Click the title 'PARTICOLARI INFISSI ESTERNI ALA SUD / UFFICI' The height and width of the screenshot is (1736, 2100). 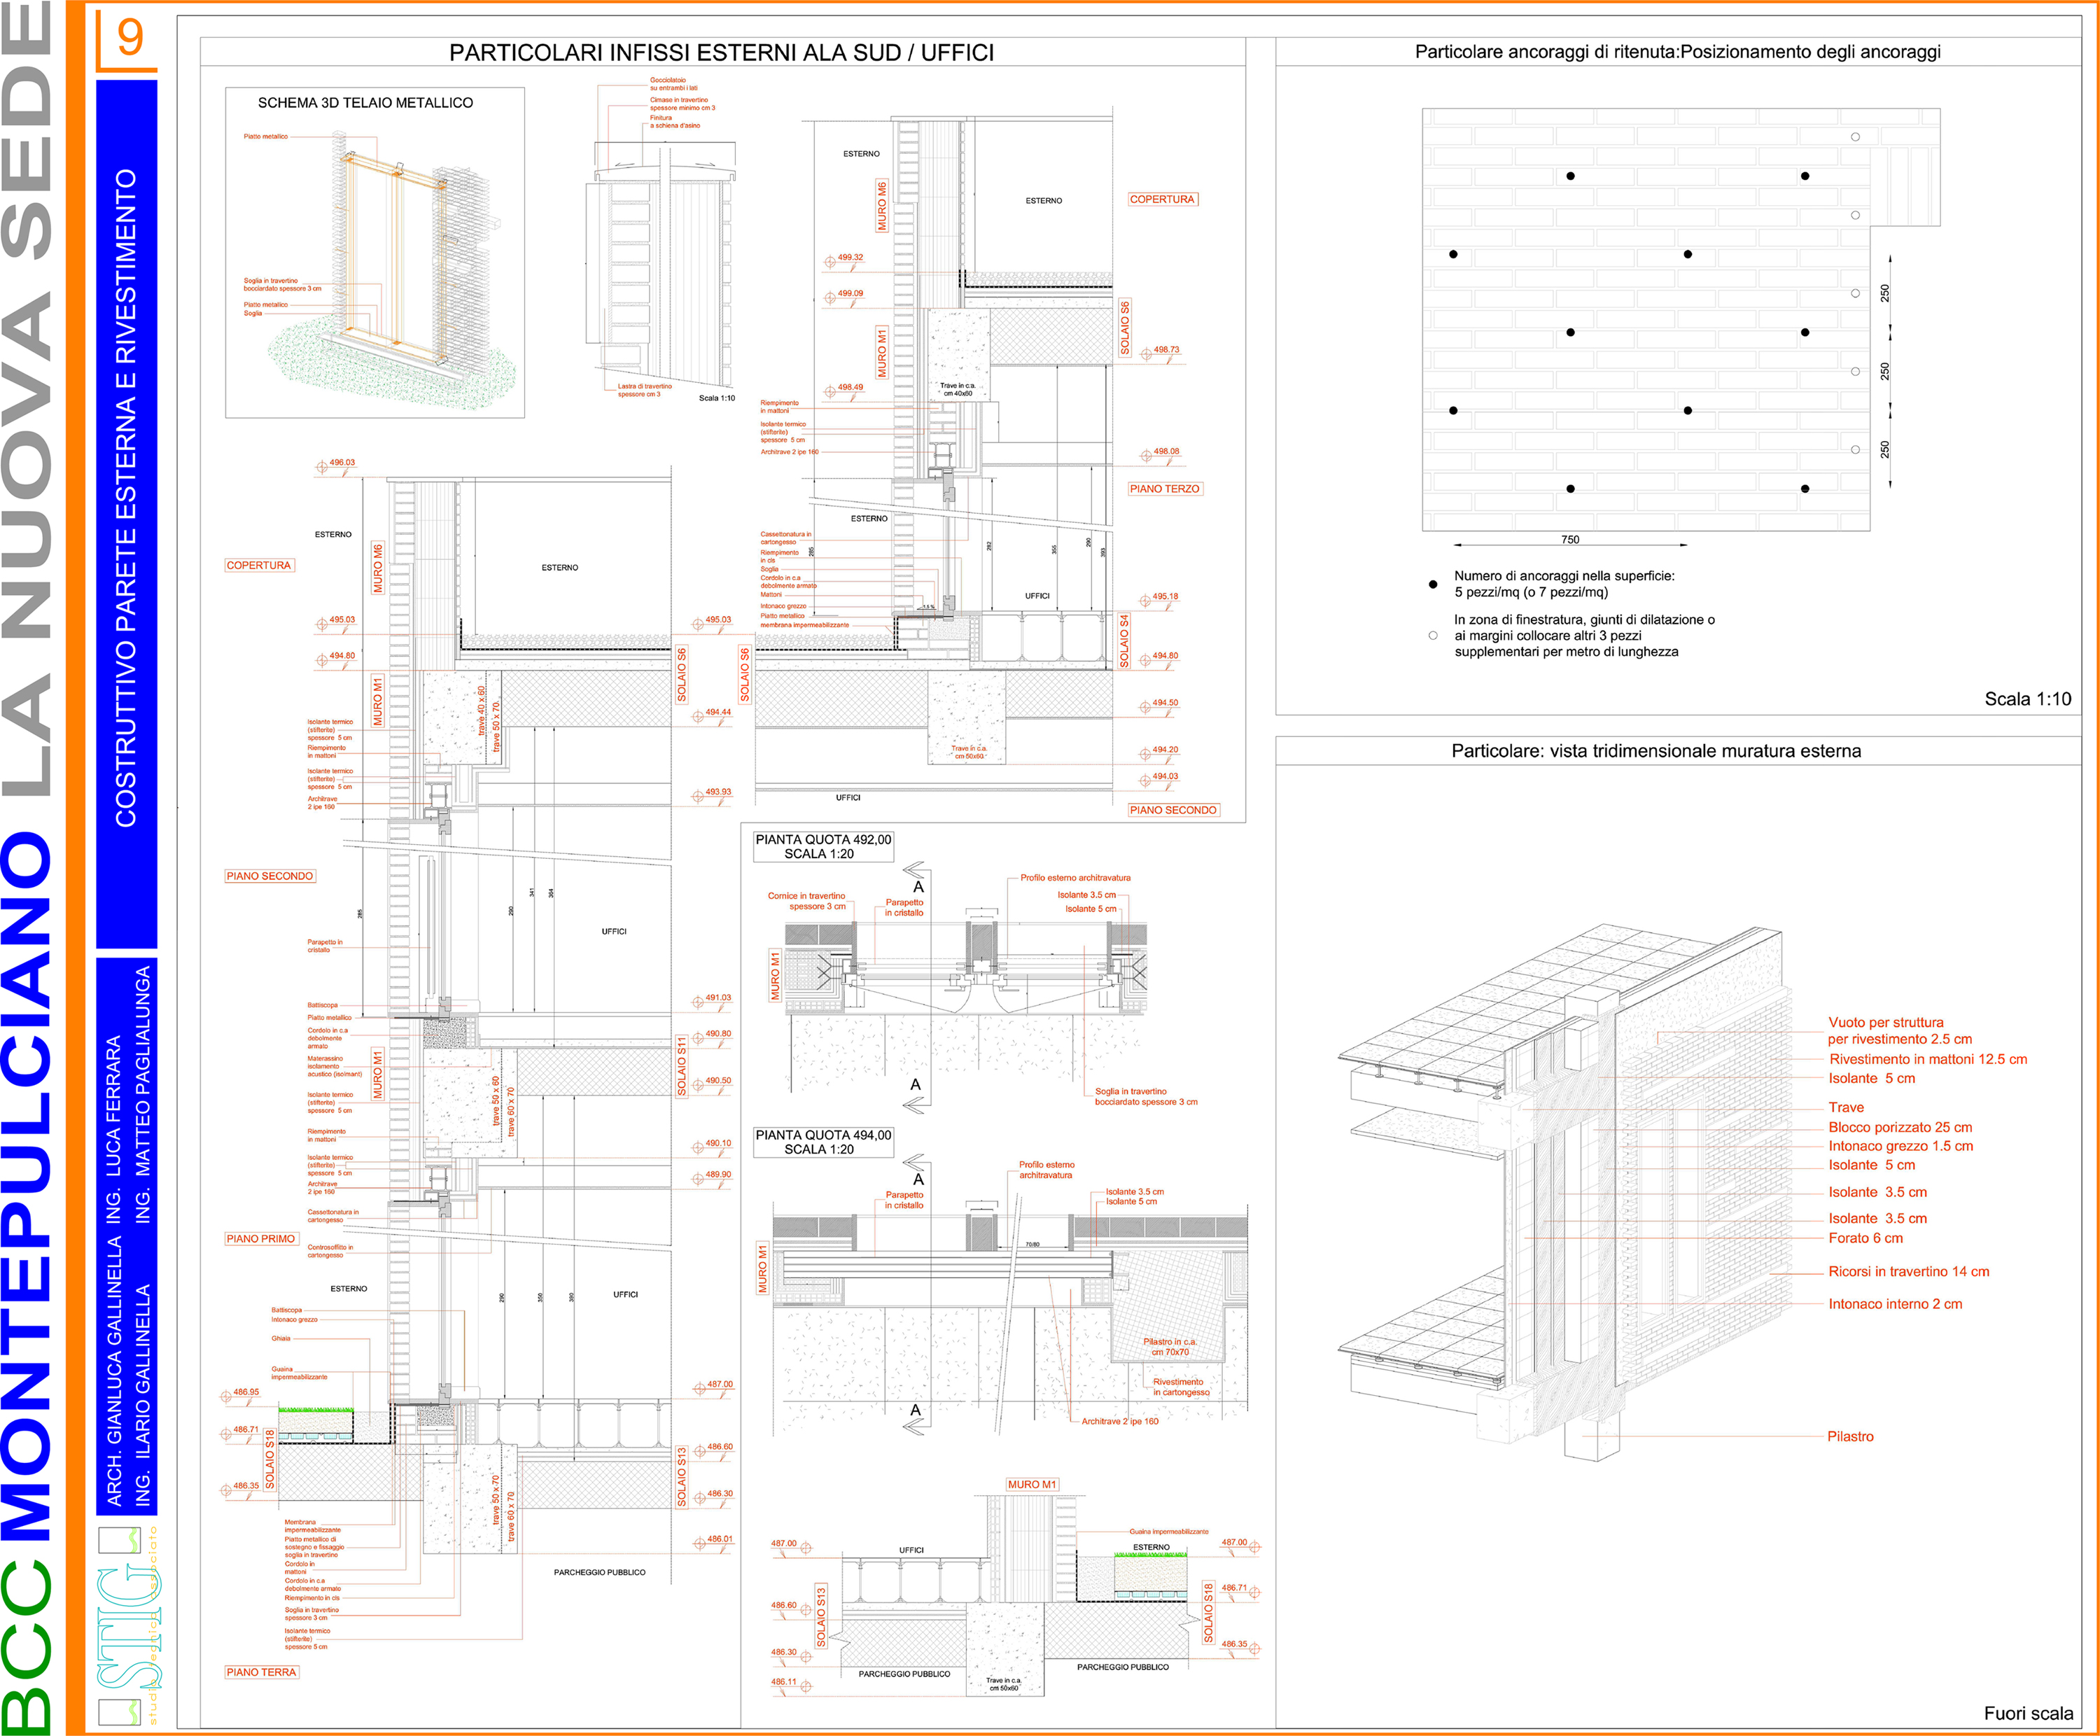click(721, 53)
